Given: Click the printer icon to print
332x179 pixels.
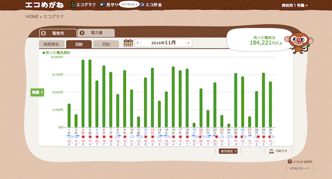Looking at the screenshot, I should coord(271,151).
